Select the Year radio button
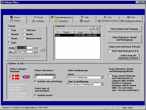 click(x=9, y=30)
